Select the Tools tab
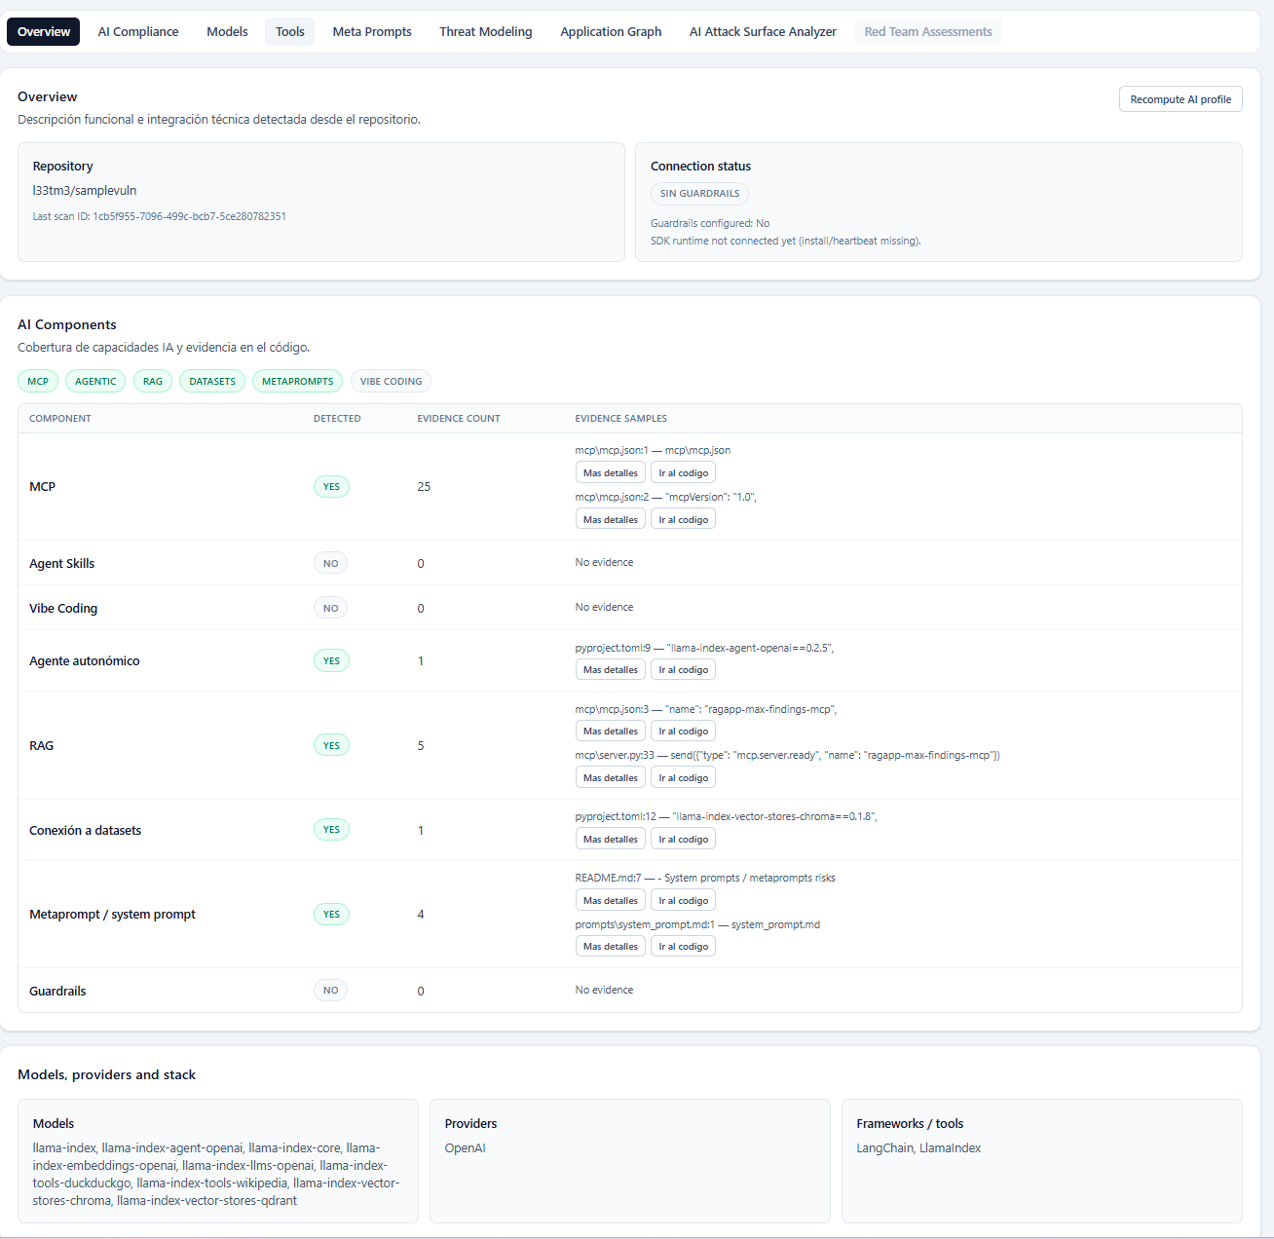This screenshot has height=1239, width=1274. click(x=289, y=31)
